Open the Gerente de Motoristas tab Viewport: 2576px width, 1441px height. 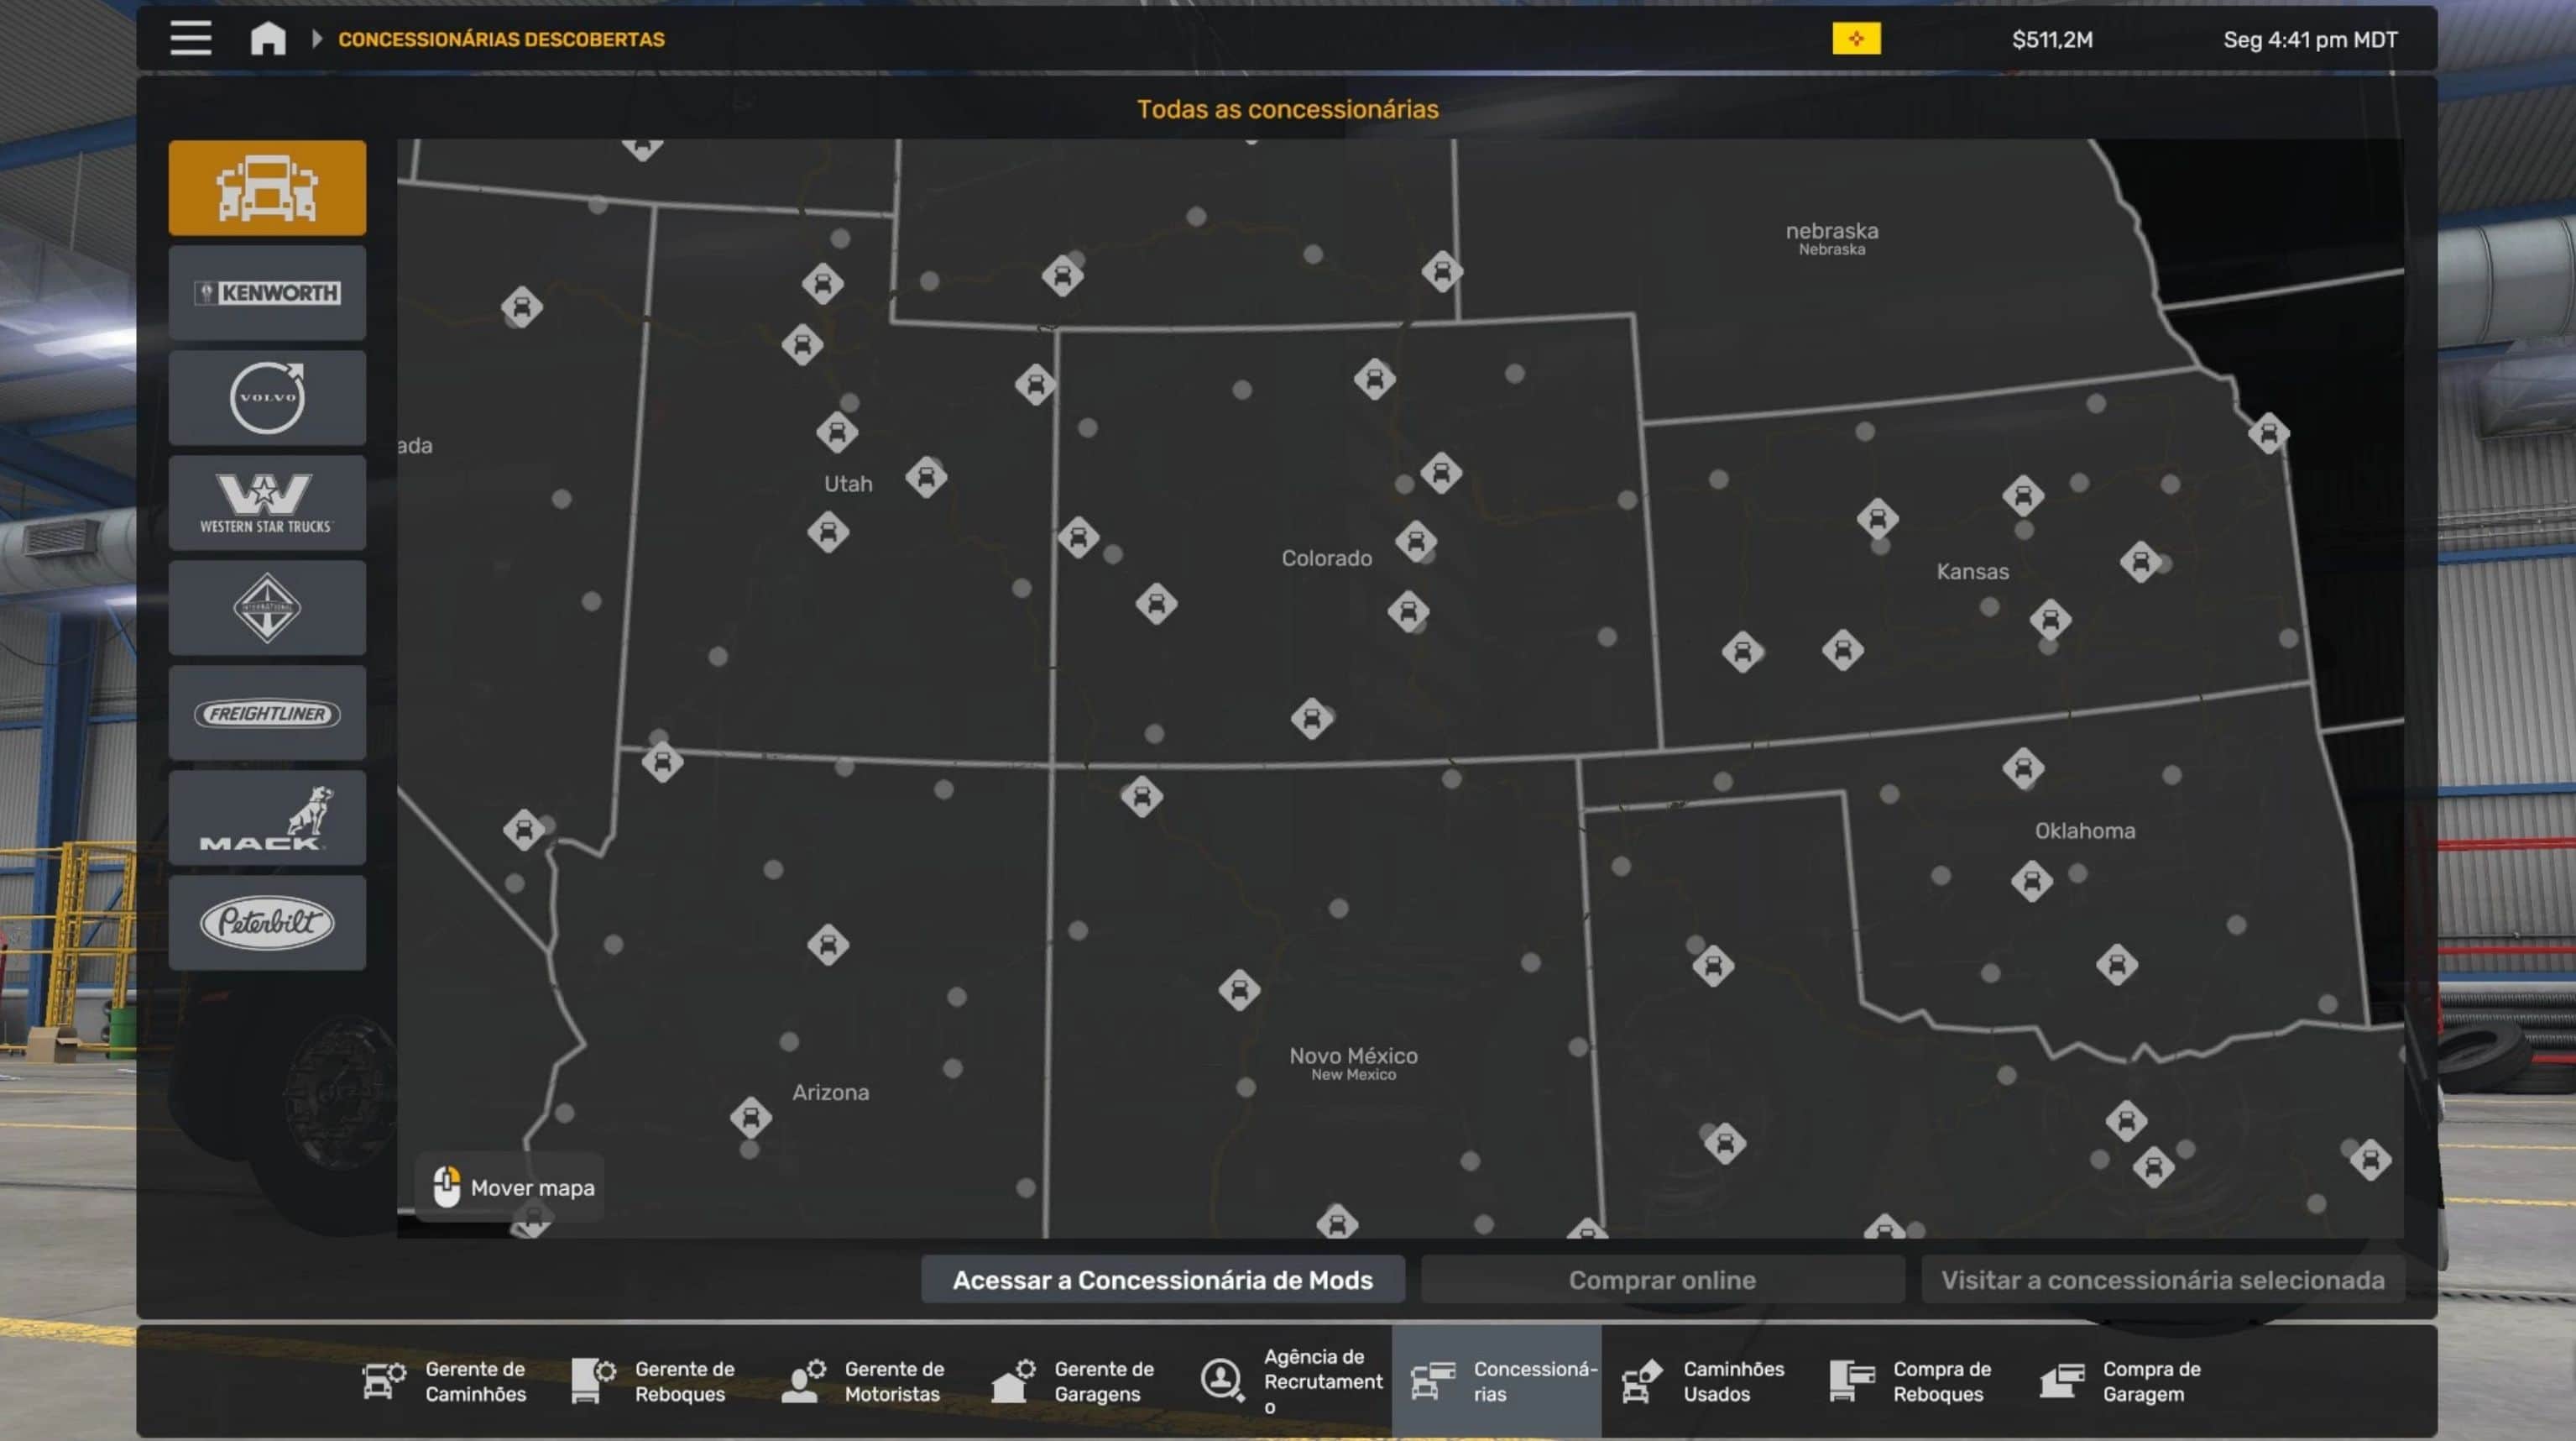click(864, 1381)
